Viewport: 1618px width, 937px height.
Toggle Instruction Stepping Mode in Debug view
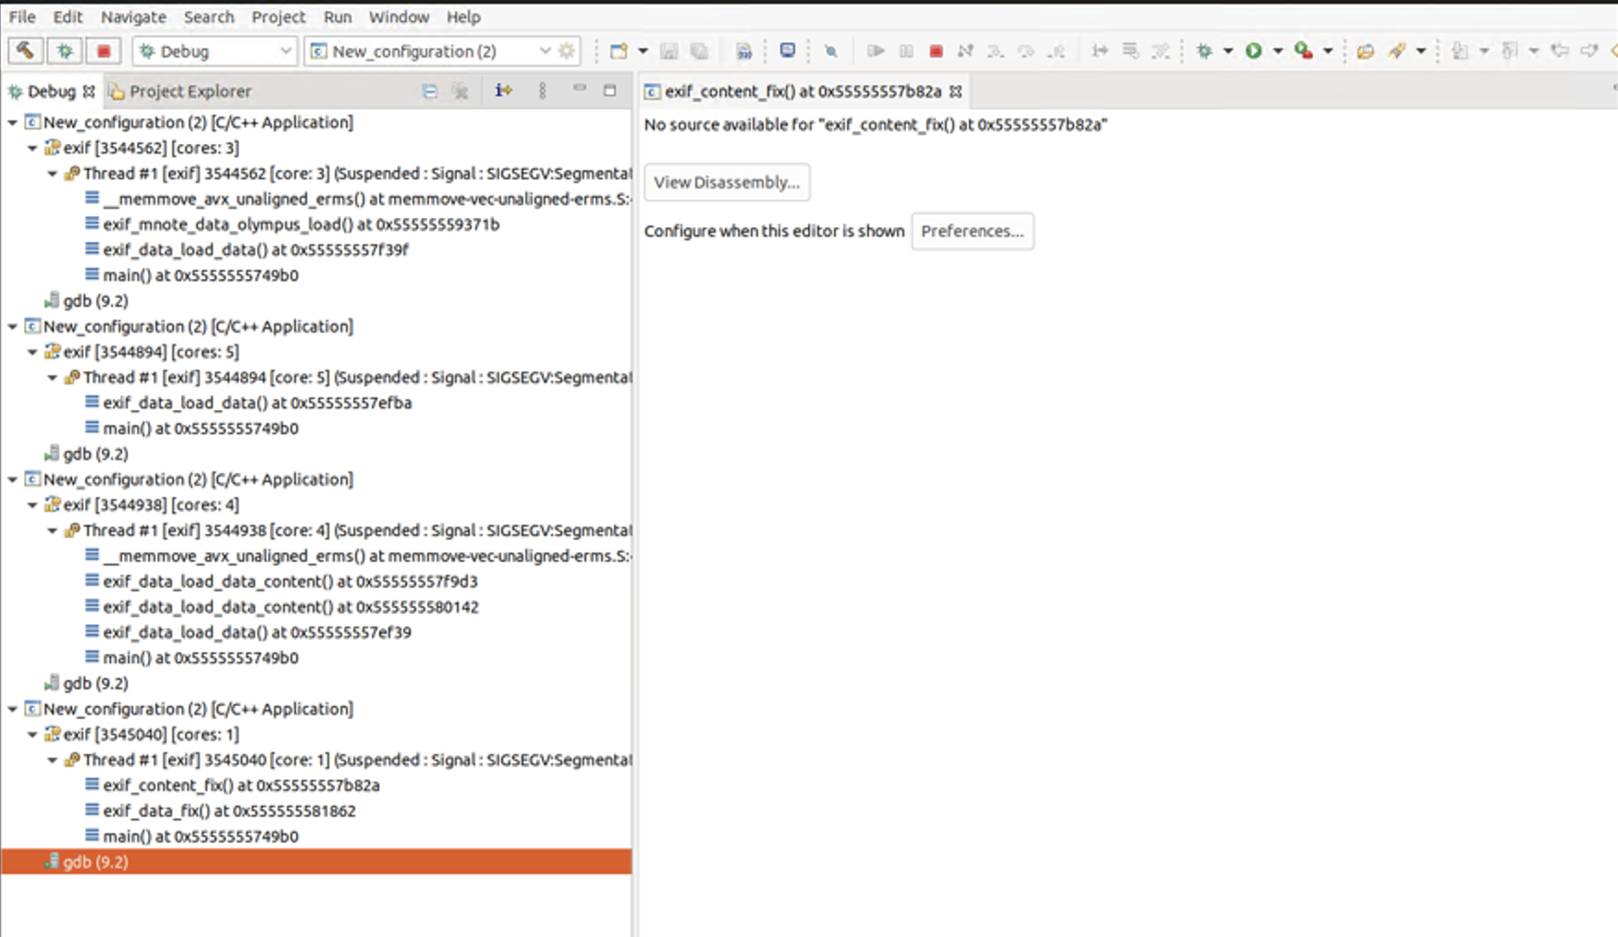503,91
